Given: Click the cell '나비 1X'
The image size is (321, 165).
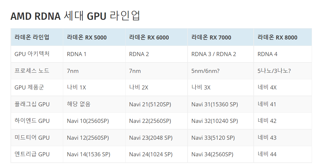Looking at the screenshot, I should coord(94,88).
